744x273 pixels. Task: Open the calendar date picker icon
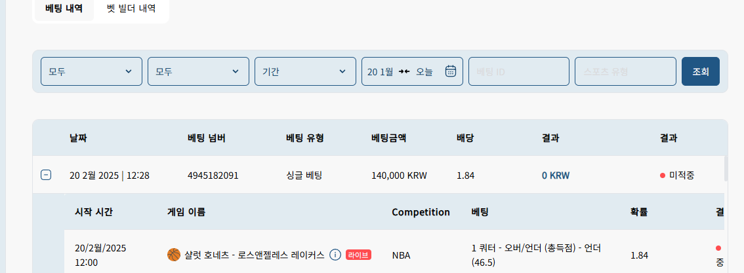[450, 71]
